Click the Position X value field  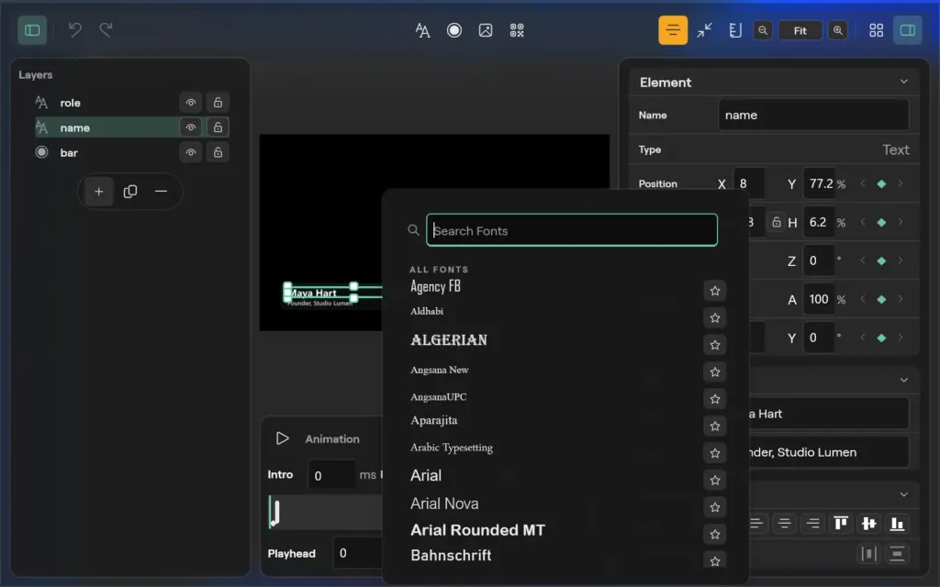(748, 183)
